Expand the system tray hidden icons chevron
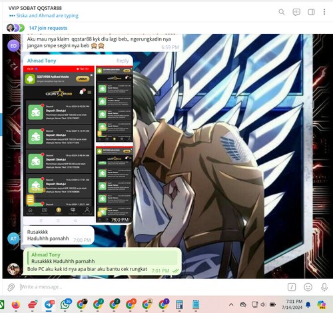Image resolution: width=333 pixels, height=313 pixels. (231, 304)
